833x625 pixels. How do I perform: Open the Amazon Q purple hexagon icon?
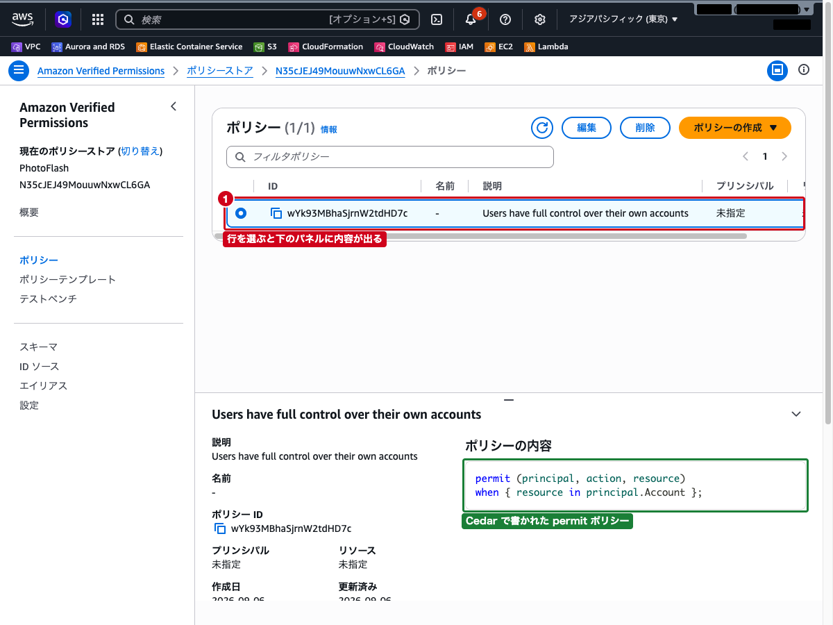[x=63, y=19]
